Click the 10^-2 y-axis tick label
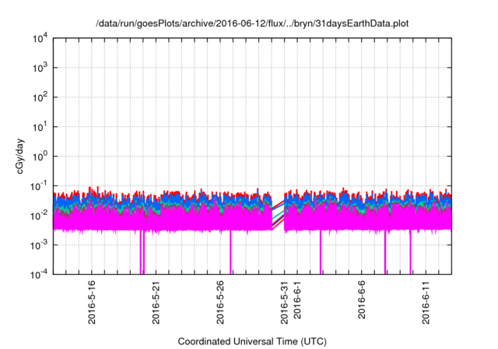The width and height of the screenshot is (498, 349). pyautogui.click(x=39, y=216)
